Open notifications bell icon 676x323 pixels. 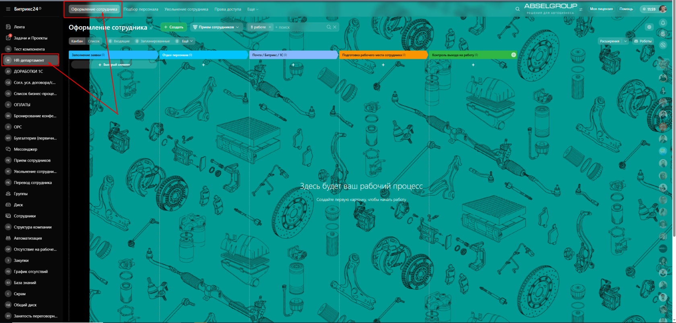pyautogui.click(x=663, y=23)
